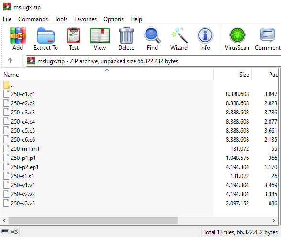
Task: Click the horizontal scrollbar right arrow
Action: click(x=273, y=220)
